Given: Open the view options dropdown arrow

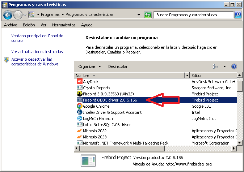Looking at the screenshot, I should click(x=224, y=66).
